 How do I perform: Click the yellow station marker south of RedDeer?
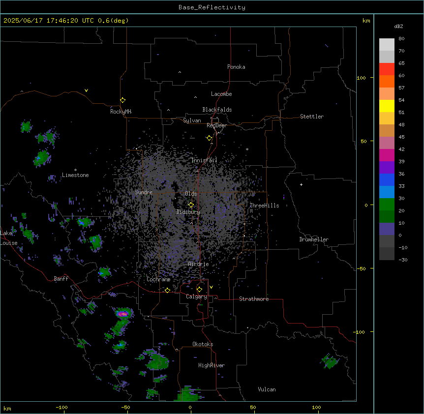[x=210, y=138]
